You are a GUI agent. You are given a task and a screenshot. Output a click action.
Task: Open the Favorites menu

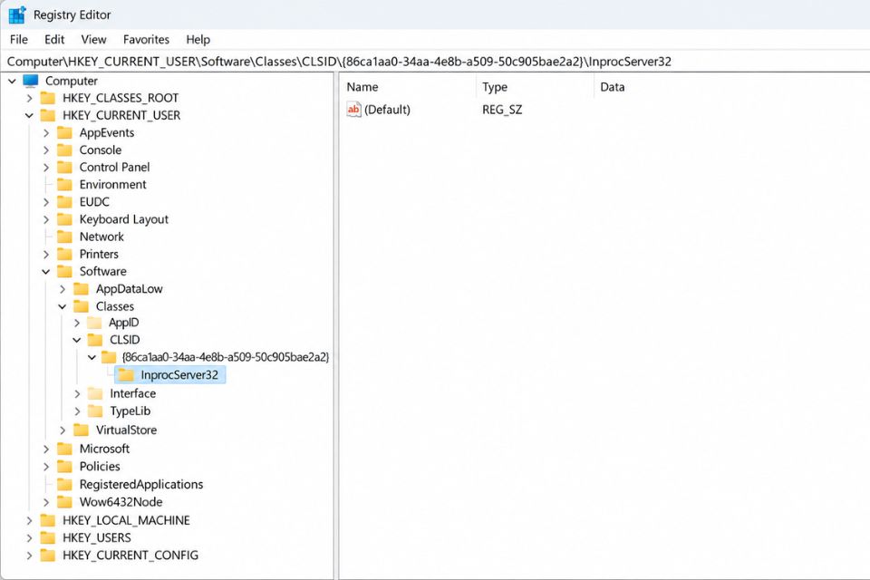tap(146, 39)
